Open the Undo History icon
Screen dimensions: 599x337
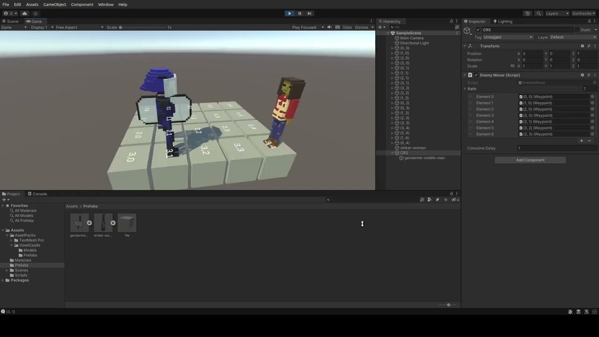click(x=527, y=14)
